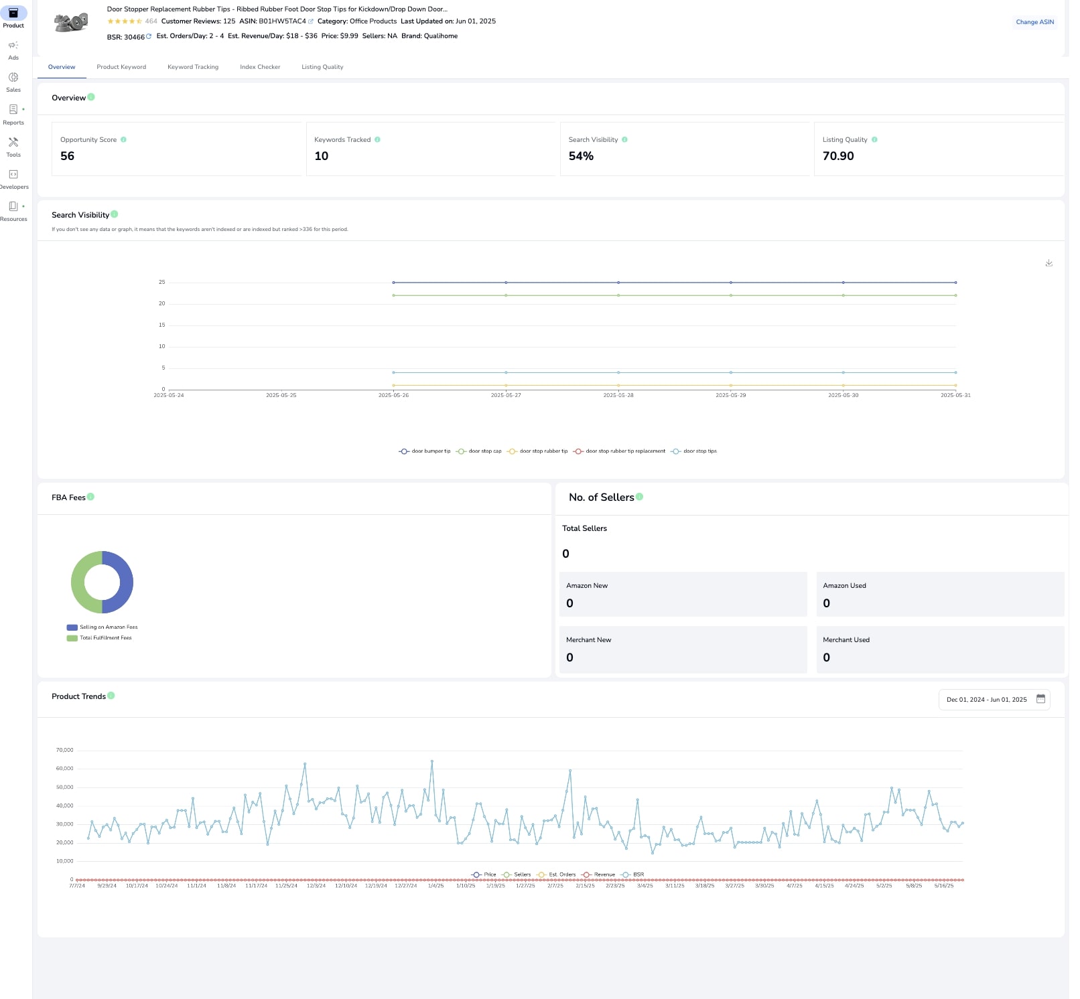This screenshot has height=999, width=1080.
Task: Open the Reports section in sidebar
Action: coord(13,114)
